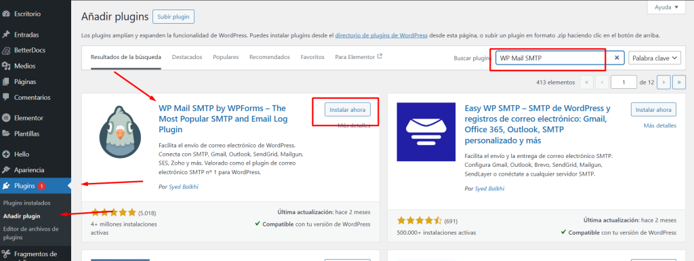Image resolution: width=694 pixels, height=261 pixels.
Task: Click the Hello plus icon
Action: [6, 155]
